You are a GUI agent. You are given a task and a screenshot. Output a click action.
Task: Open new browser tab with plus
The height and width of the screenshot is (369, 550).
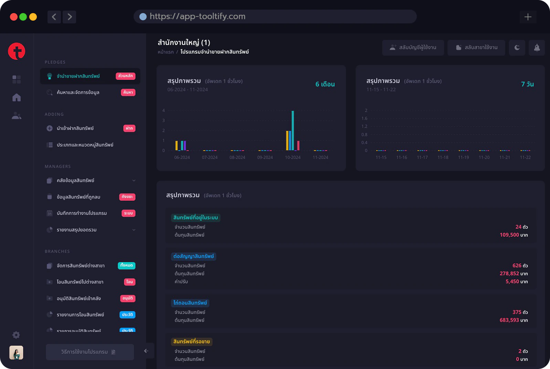click(x=528, y=17)
